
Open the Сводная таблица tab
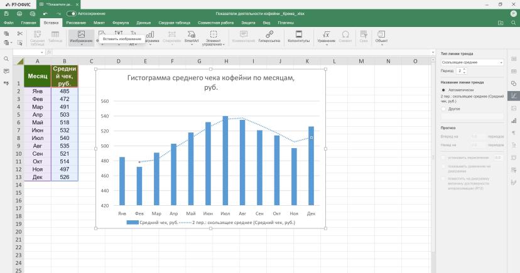pos(175,23)
